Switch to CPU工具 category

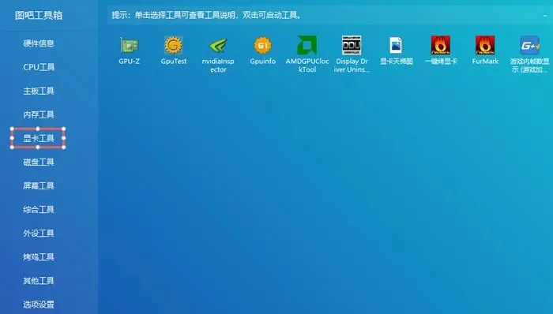[x=39, y=67]
